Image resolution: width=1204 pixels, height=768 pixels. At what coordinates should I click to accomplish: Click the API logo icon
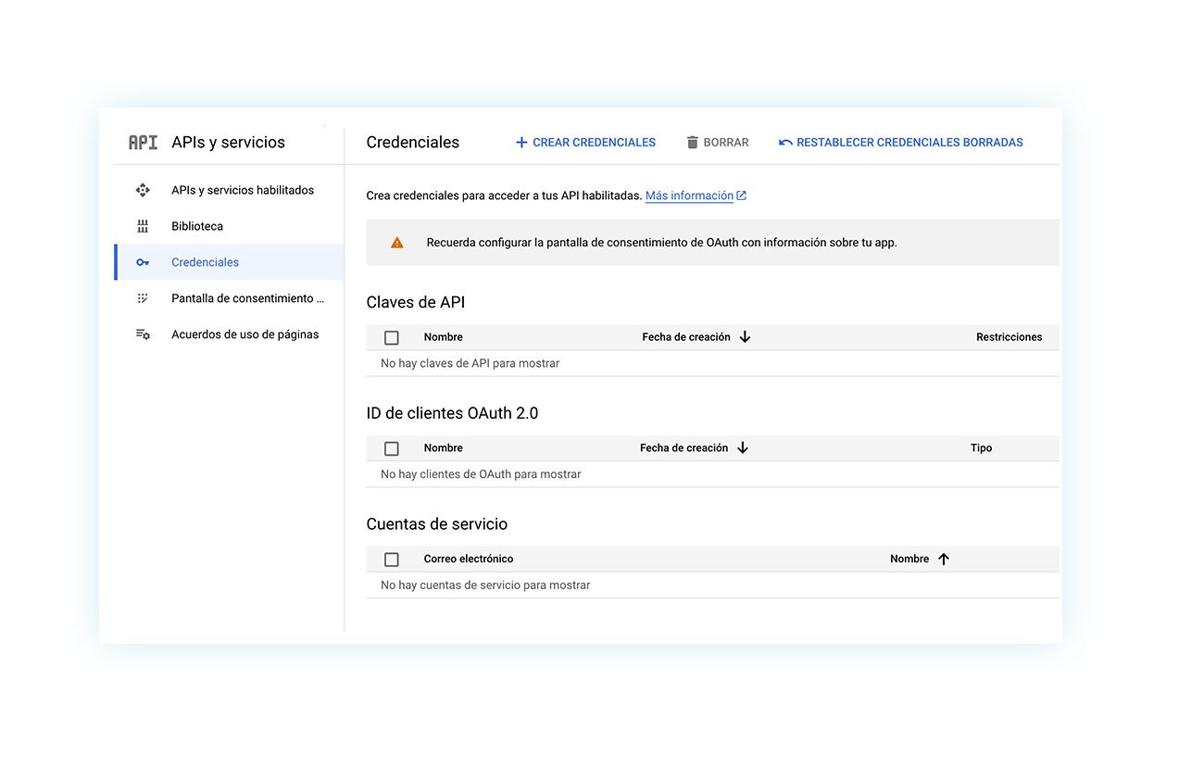[x=143, y=143]
